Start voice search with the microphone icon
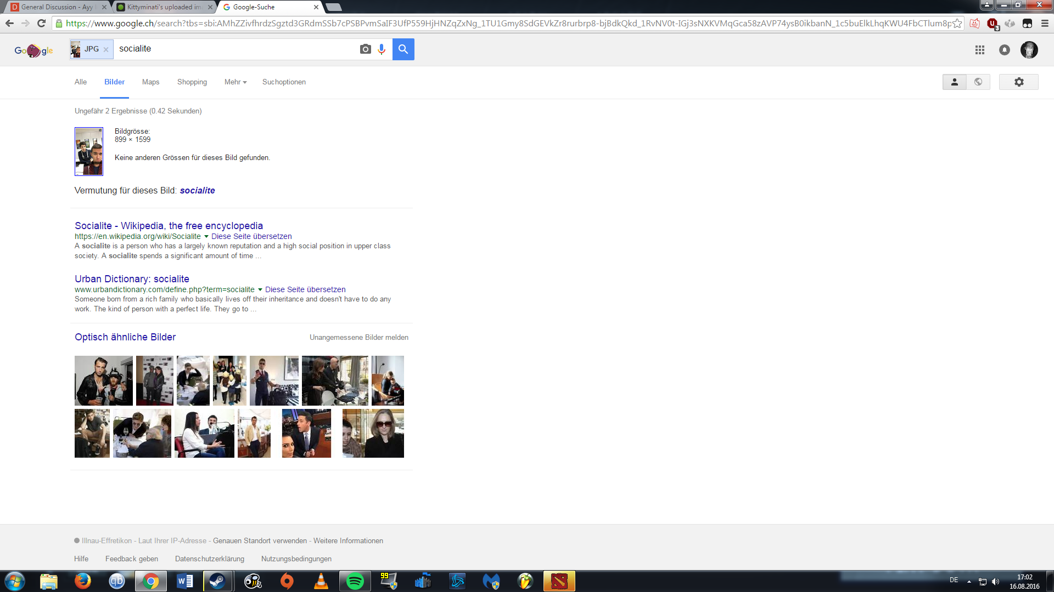 click(382, 49)
